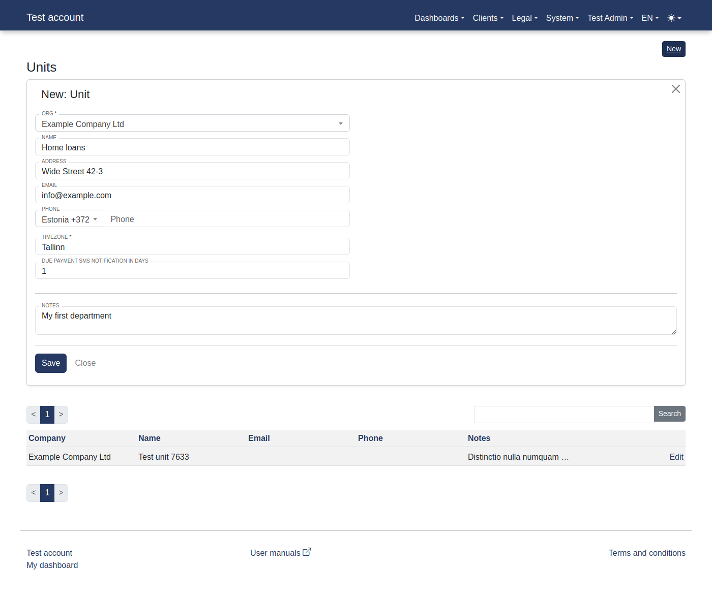The image size is (712, 602).
Task: Open the Legal dropdown
Action: 524,18
